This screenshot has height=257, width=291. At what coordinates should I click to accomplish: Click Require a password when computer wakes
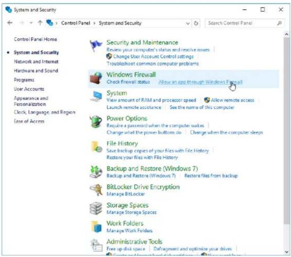click(155, 125)
